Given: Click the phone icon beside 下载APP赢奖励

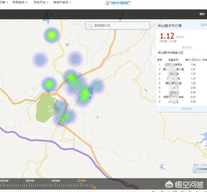Looking at the screenshot, I should 107,3.
